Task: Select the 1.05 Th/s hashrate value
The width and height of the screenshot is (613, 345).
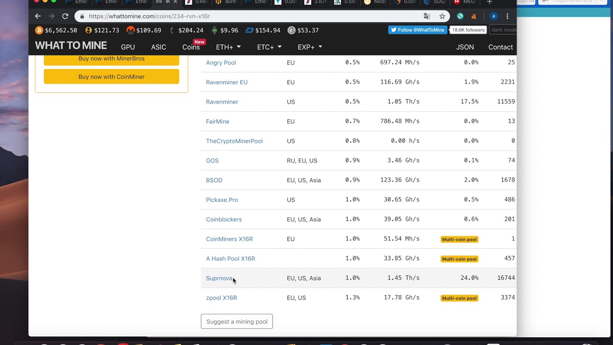Action: click(404, 102)
